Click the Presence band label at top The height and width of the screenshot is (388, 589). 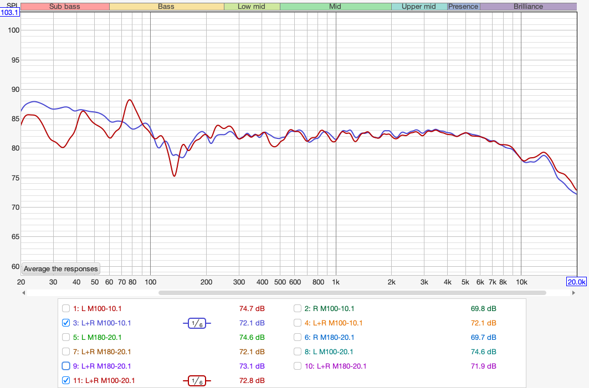tap(463, 7)
